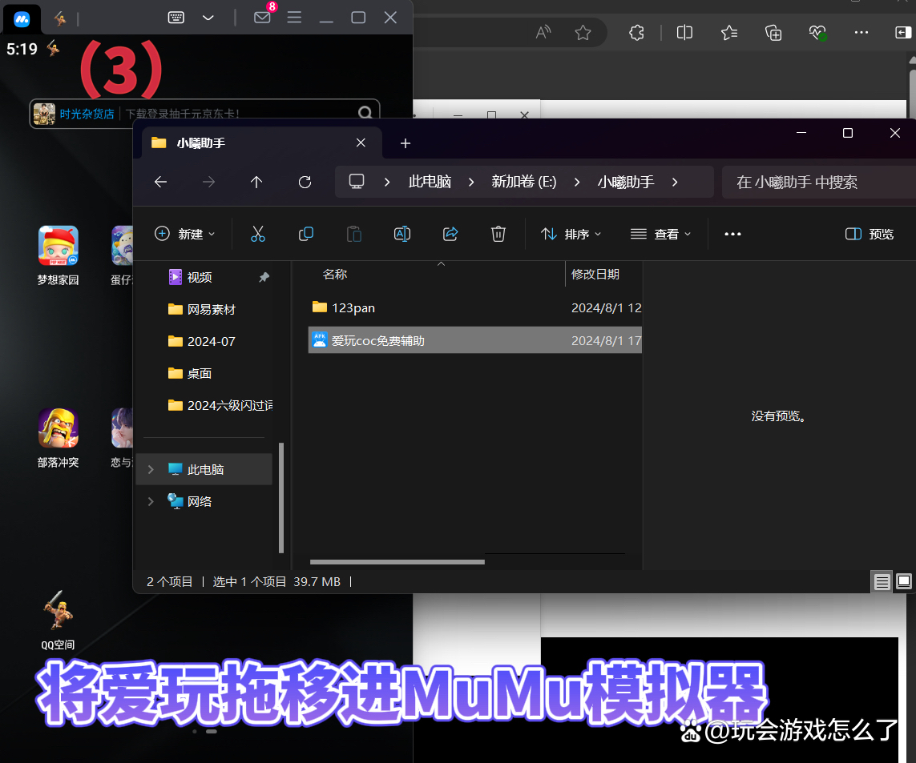Expand the 此电脑 tree node chevron

[151, 469]
